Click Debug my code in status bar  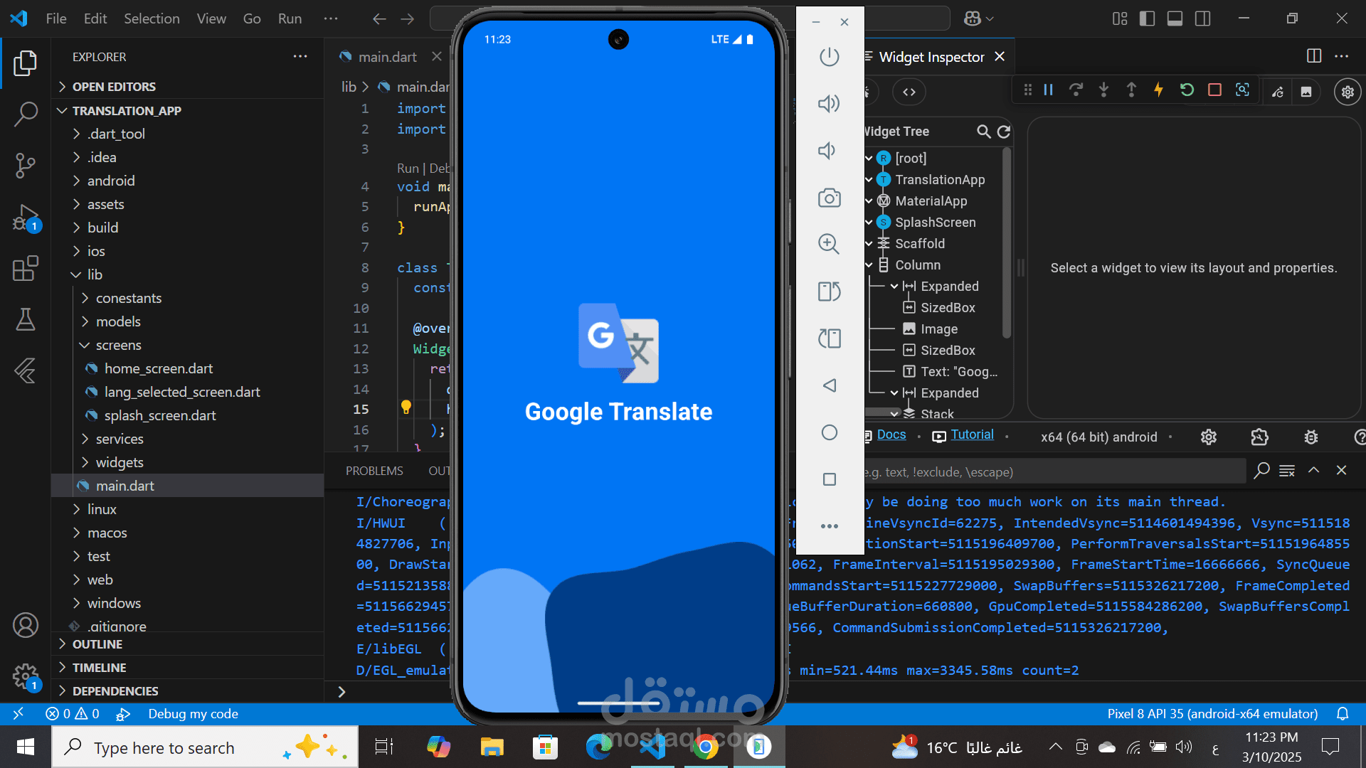[x=193, y=714]
